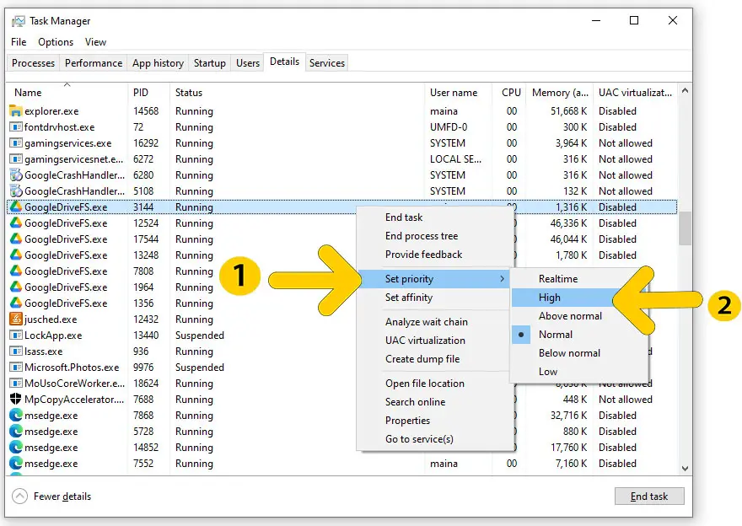Screen dimensions: 742x526
Task: Click the msedge.exe icon with PID 7868
Action: pos(15,416)
